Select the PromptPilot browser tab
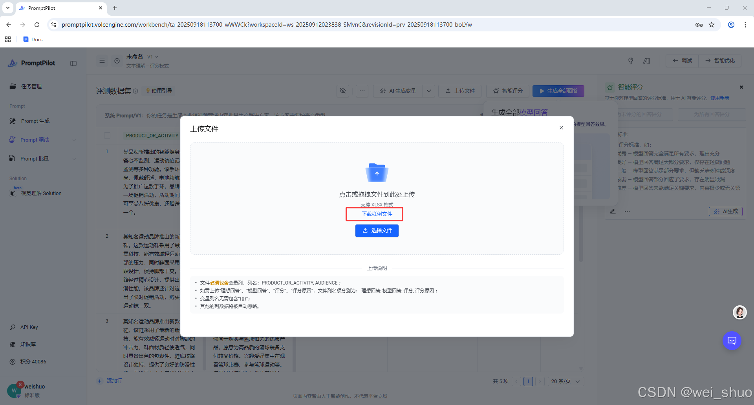The image size is (754, 405). 61,8
